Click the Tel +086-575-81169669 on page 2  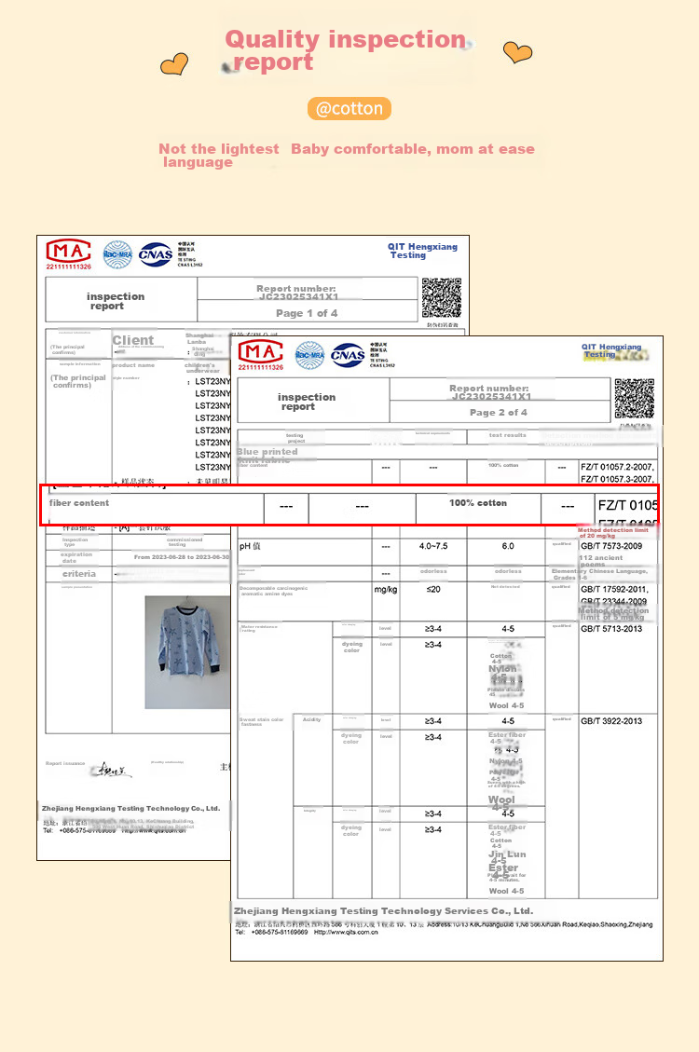[x=272, y=932]
